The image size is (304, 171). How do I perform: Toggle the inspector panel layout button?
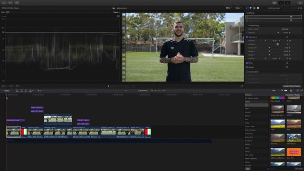288,3
